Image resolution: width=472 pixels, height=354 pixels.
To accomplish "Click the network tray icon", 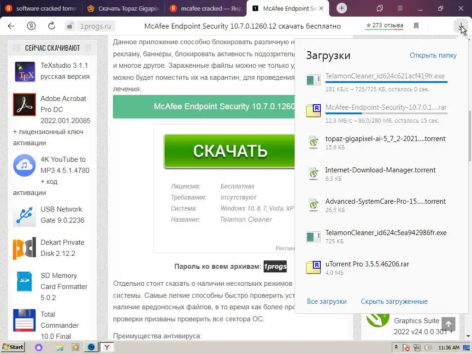I will pos(417,348).
